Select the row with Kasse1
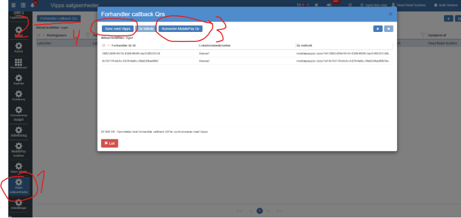Image resolution: width=461 pixels, height=218 pixels. [247, 54]
